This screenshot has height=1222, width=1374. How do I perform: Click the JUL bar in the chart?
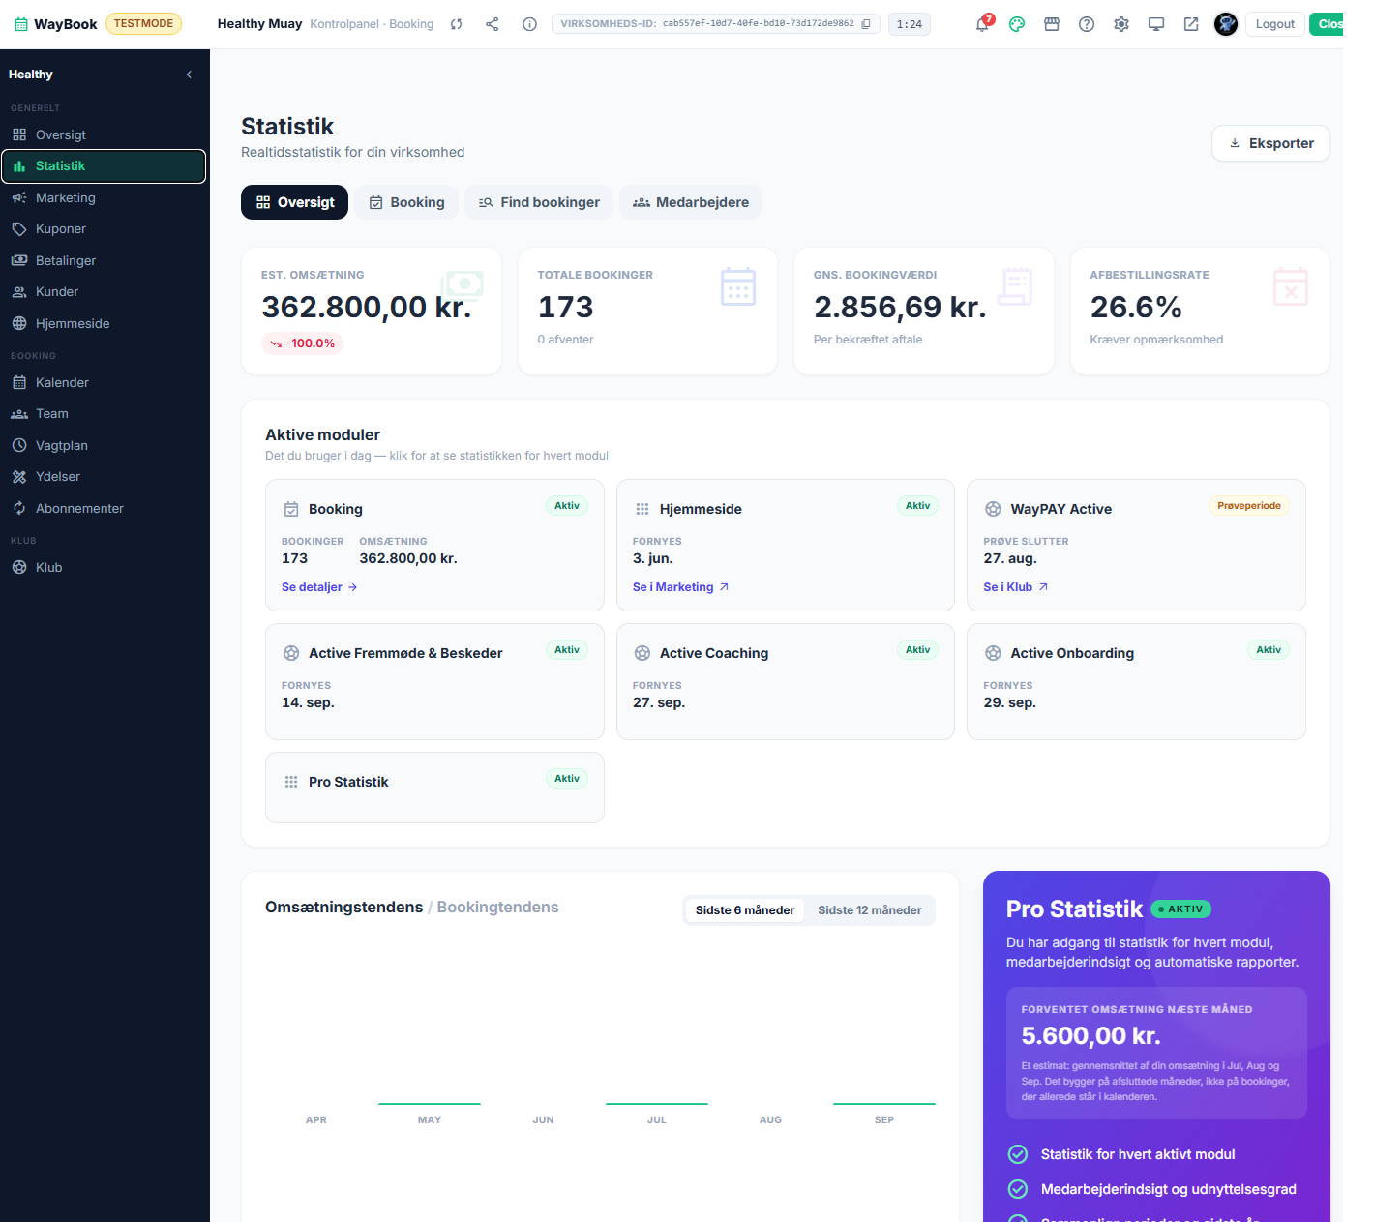657,1103
